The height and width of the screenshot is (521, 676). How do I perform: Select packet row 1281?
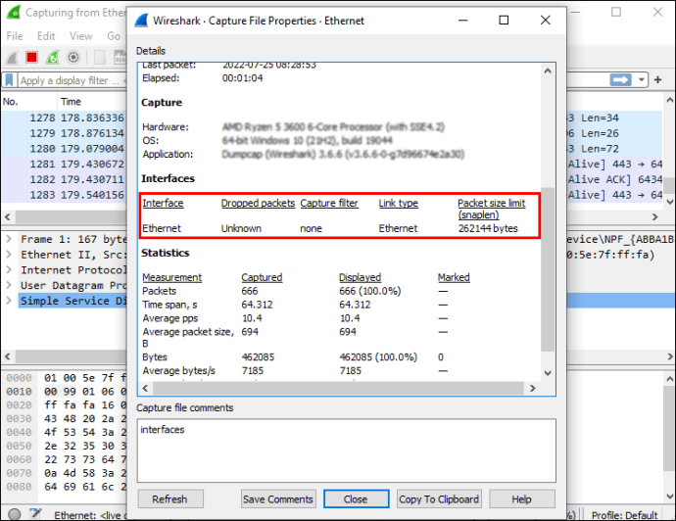pyautogui.click(x=65, y=165)
